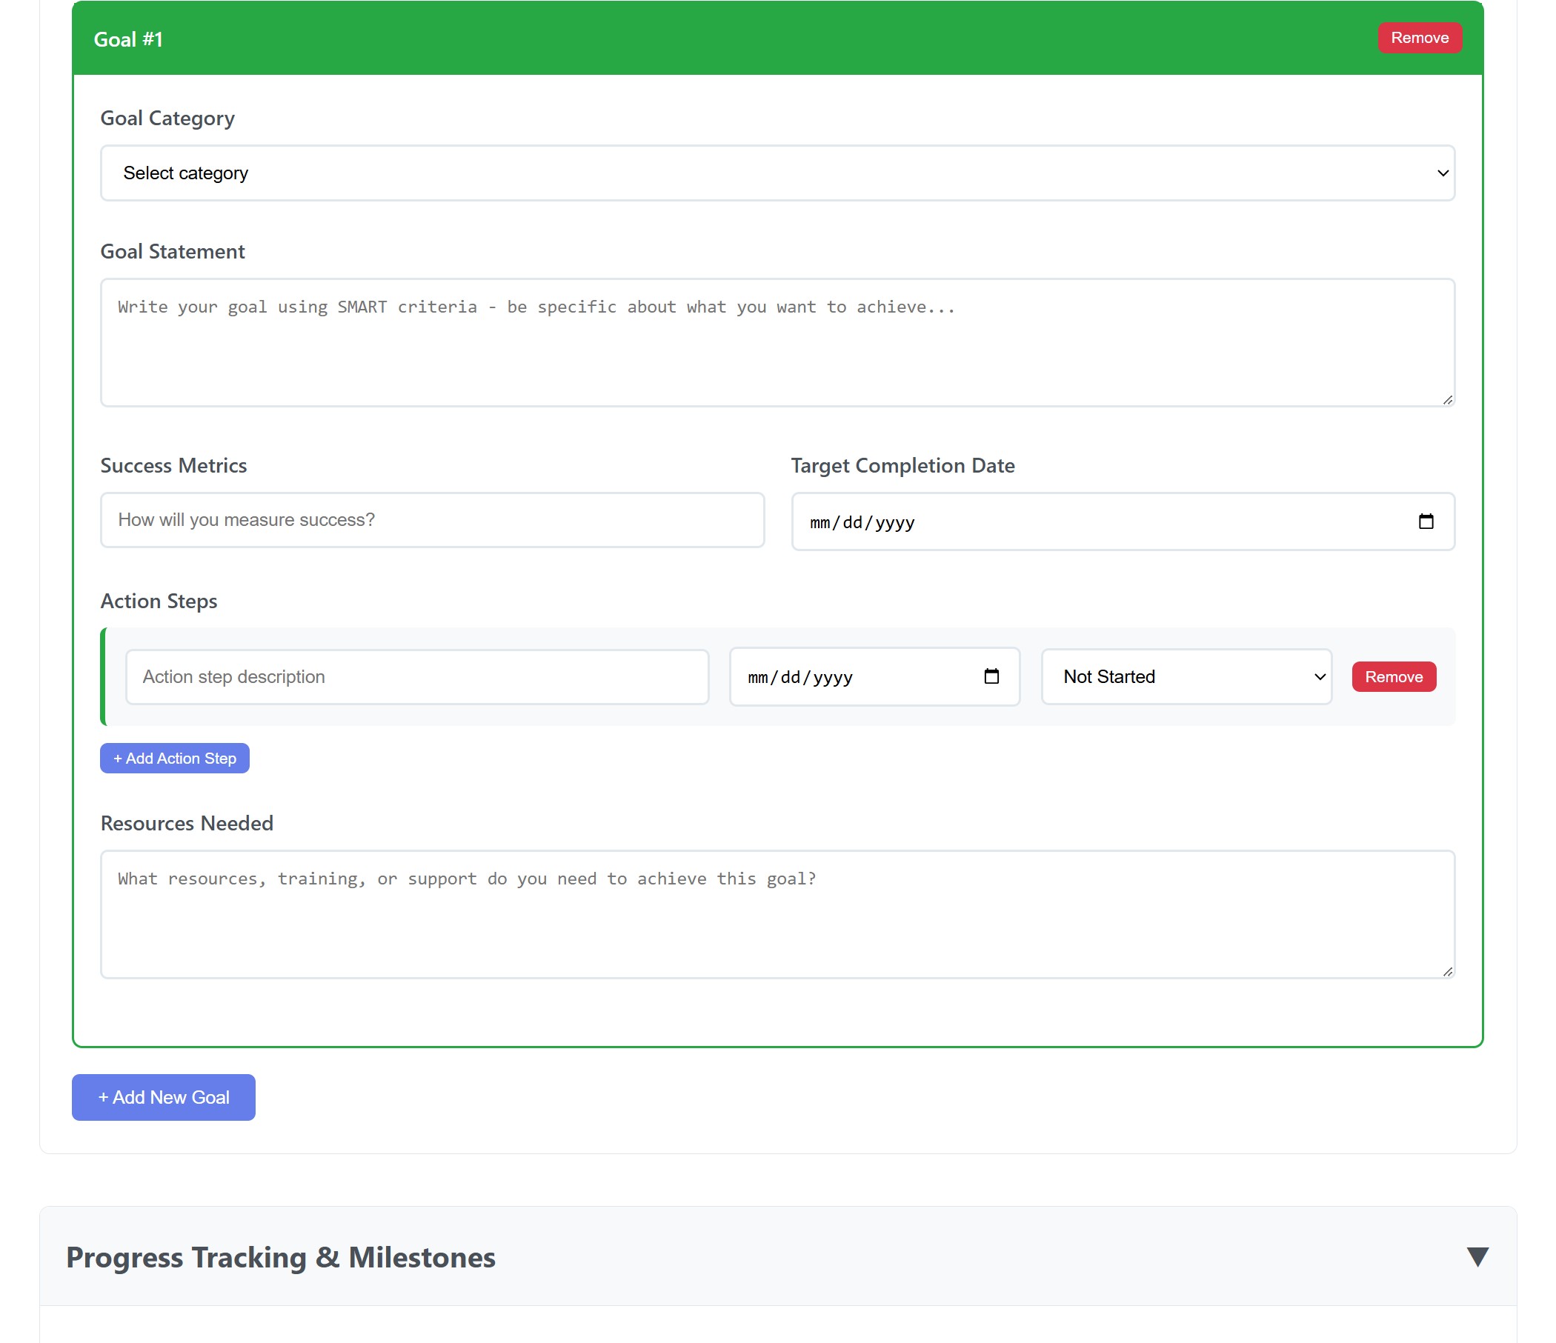
Task: Click the resize grip on the Goal Statement textarea
Action: coord(1446,400)
